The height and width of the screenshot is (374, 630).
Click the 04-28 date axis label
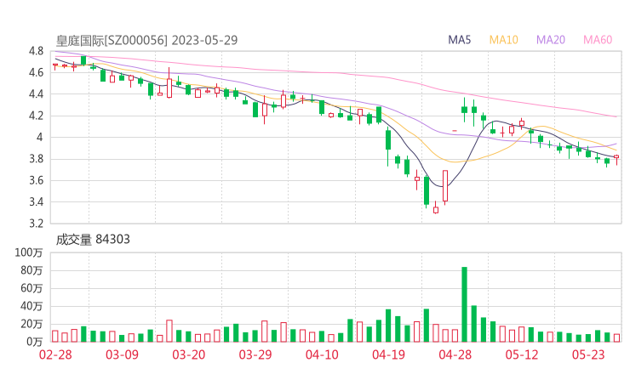click(455, 354)
